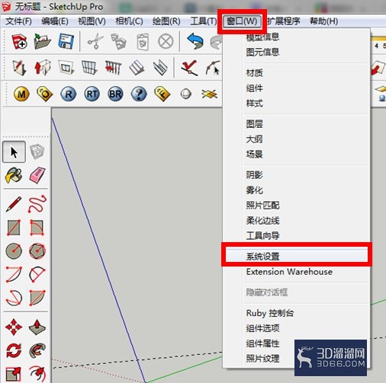Open Extension Warehouse menu entry
Screen dimensions: 386x383
[x=289, y=272]
